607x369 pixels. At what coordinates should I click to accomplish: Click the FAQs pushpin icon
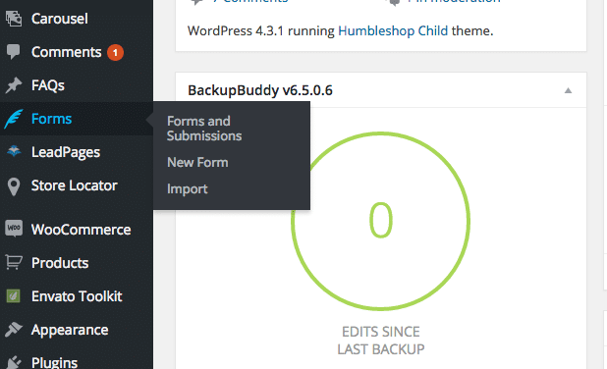(x=14, y=85)
